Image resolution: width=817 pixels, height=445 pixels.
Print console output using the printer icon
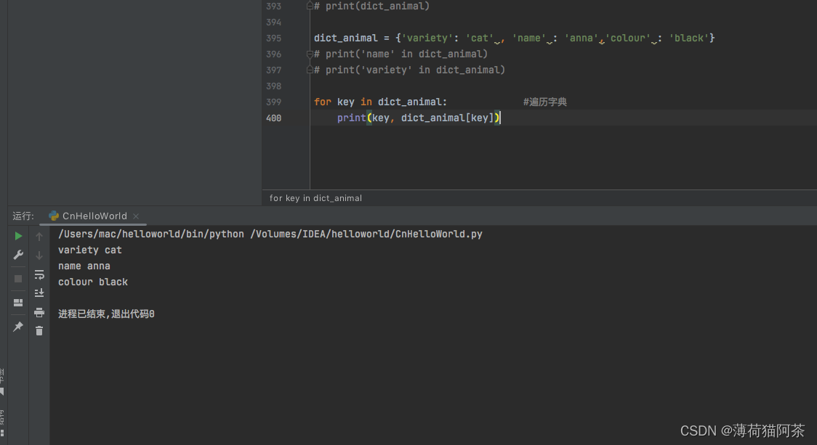click(39, 312)
